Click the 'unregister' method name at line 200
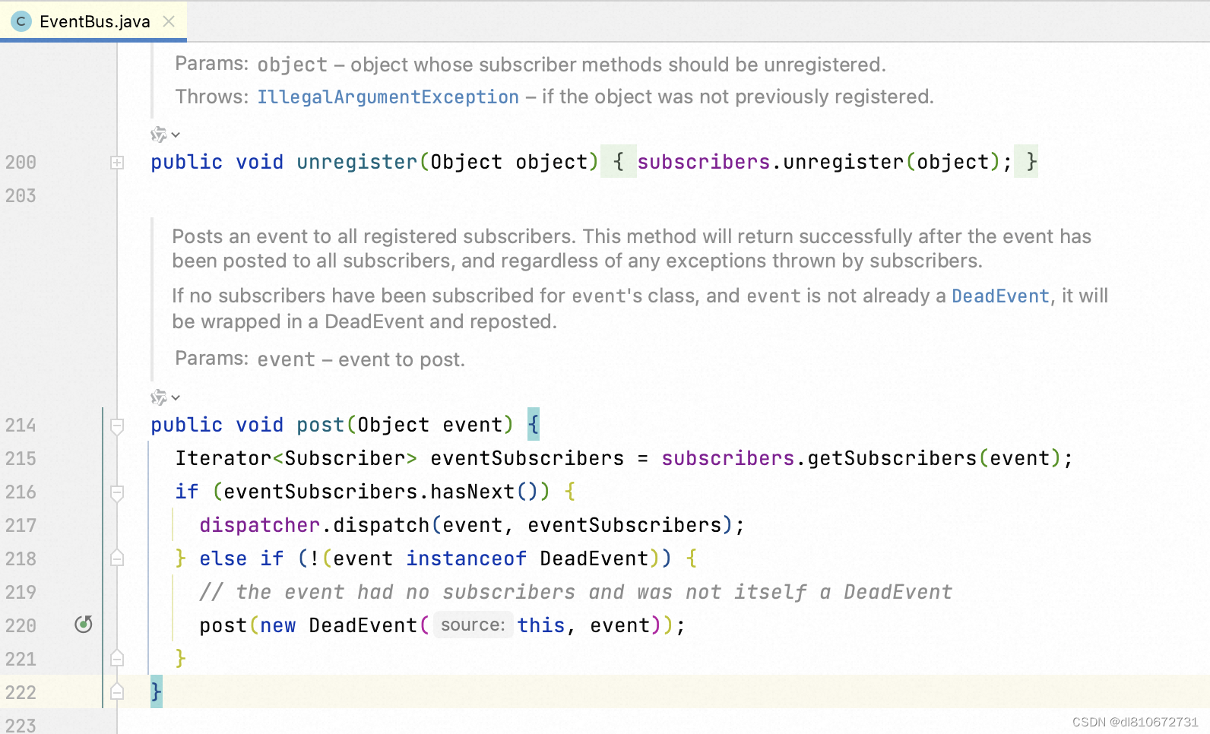1210x734 pixels. coord(356,162)
